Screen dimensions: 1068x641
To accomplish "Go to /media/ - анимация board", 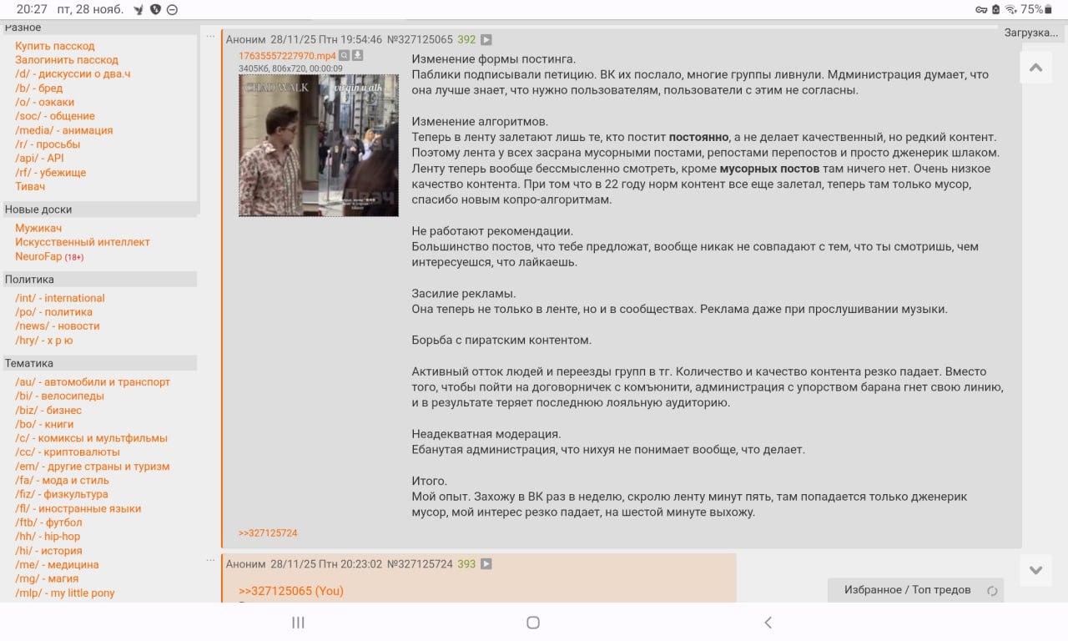I will coord(63,130).
